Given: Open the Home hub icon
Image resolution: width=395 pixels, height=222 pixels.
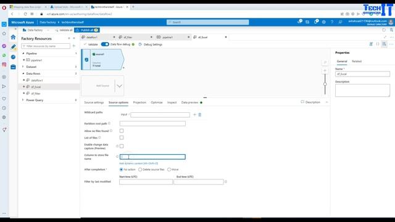Looking at the screenshot, I should (x=13, y=37).
